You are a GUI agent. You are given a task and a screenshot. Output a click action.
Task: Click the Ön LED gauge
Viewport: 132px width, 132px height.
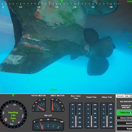pos(48,125)
